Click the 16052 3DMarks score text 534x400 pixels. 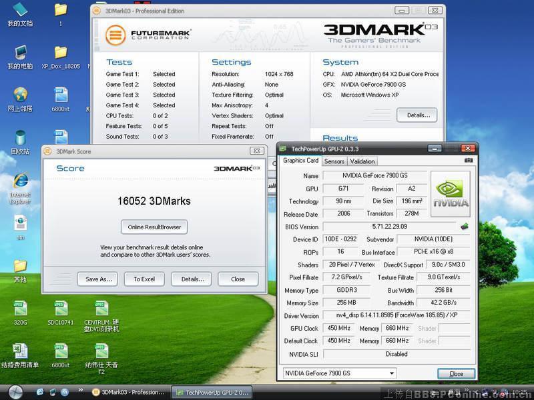154,201
